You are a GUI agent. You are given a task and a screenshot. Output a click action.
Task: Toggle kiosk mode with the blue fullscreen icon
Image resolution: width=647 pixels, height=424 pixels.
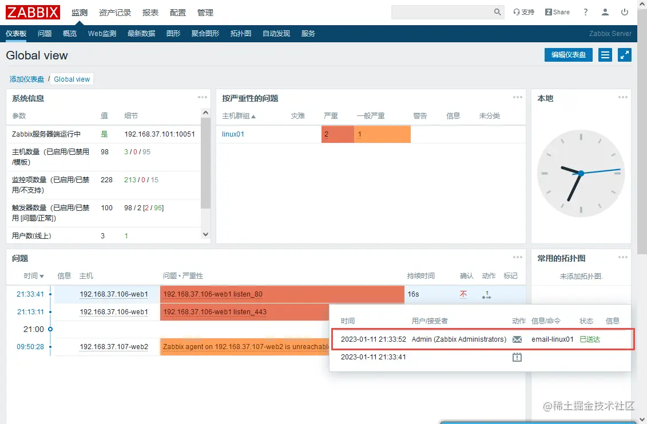pos(625,55)
